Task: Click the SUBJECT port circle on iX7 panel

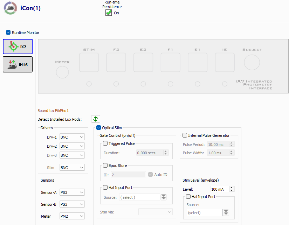Action: point(252,62)
